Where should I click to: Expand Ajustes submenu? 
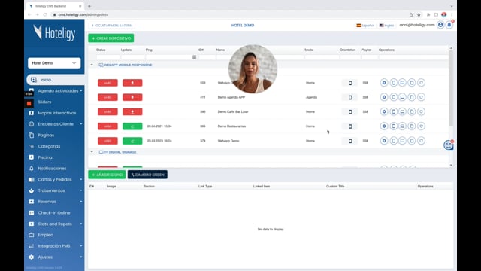pyautogui.click(x=81, y=257)
